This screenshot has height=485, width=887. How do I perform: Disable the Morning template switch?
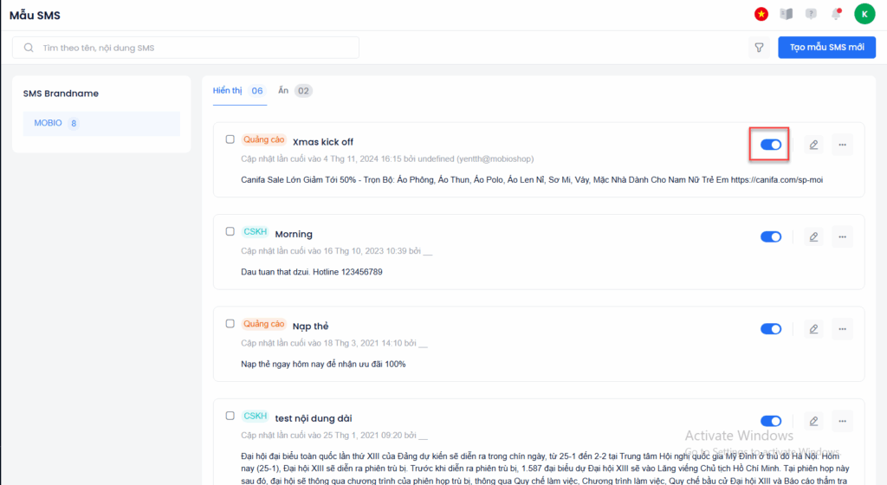pyautogui.click(x=771, y=236)
